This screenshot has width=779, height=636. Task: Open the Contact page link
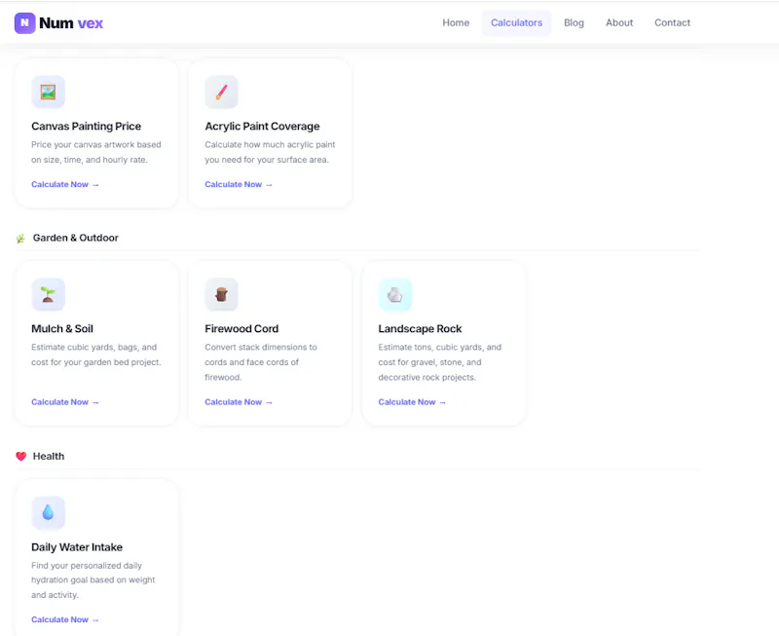672,22
